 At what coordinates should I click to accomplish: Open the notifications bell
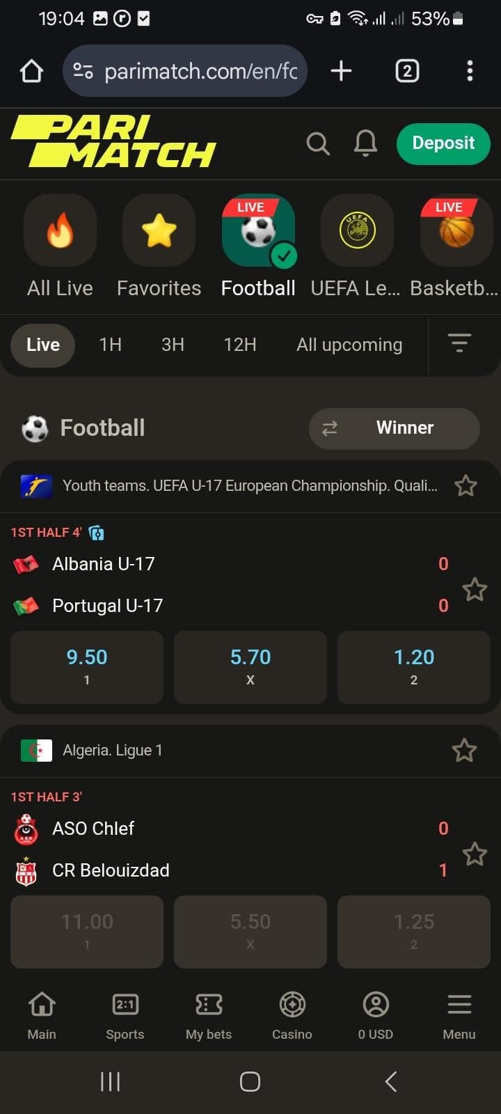coord(365,143)
